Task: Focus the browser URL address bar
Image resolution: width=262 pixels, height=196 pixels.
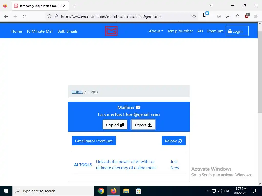Action: tap(122, 17)
